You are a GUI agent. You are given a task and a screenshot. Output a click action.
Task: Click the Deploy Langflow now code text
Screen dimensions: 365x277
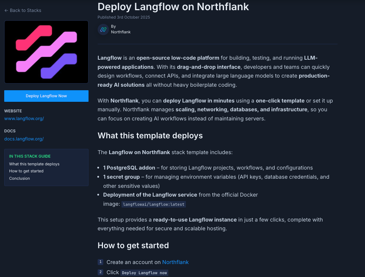tap(144, 273)
